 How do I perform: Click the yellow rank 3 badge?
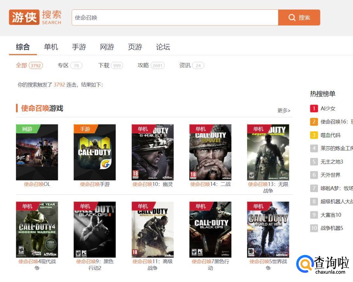click(x=314, y=135)
